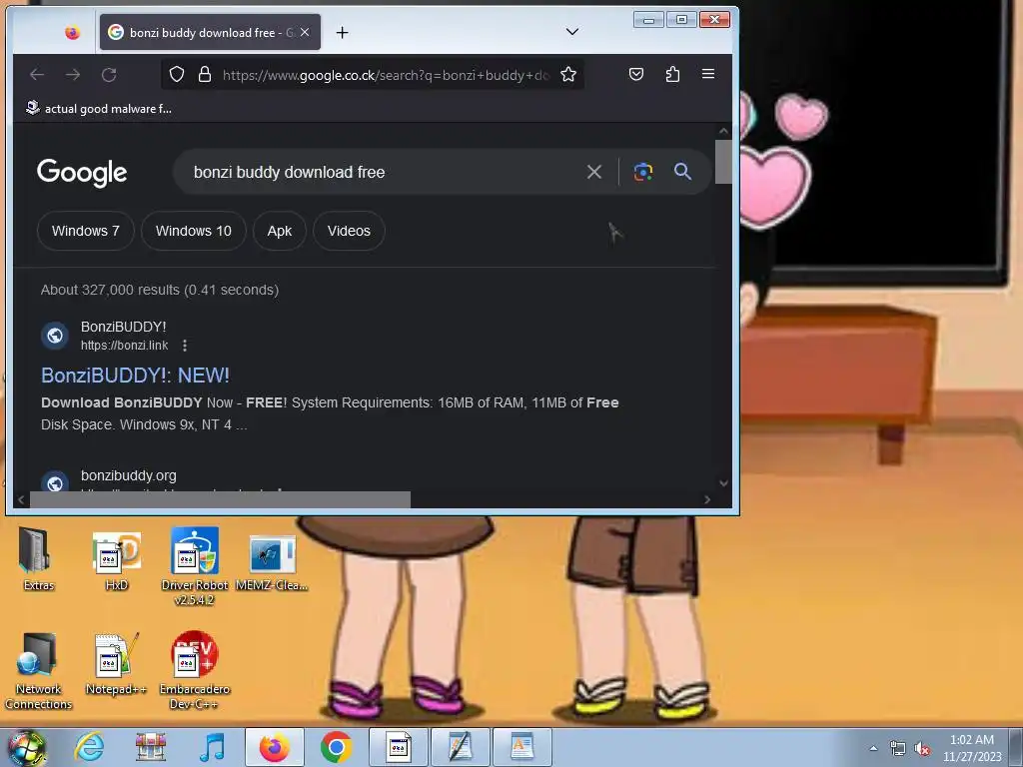This screenshot has width=1023, height=767.
Task: Select the Embarcadero Dev-C++ desktop icon
Action: 195,670
